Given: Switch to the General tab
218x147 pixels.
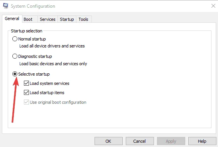Looking at the screenshot, I should pyautogui.click(x=12, y=19).
